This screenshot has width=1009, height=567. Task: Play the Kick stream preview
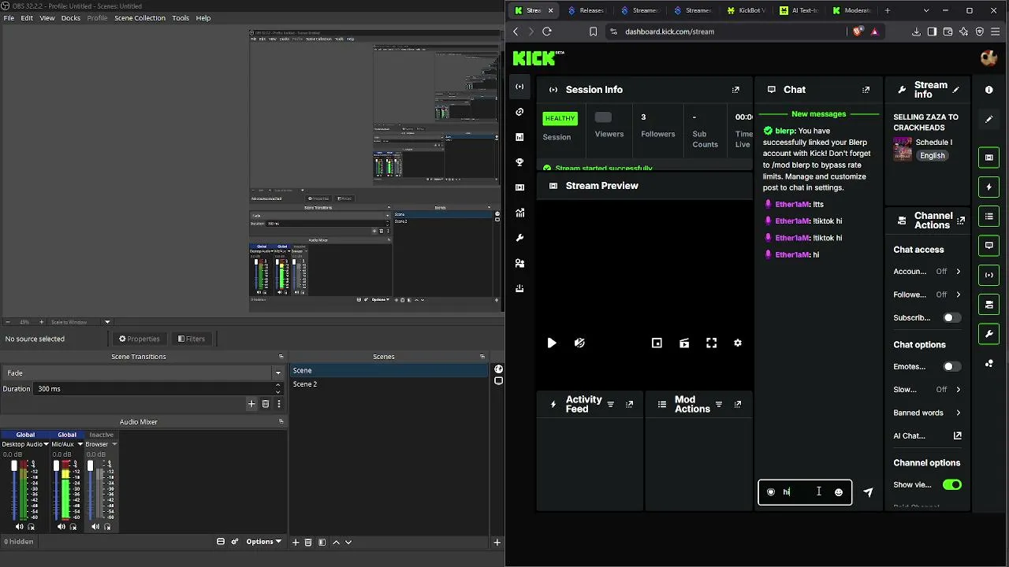tap(552, 343)
